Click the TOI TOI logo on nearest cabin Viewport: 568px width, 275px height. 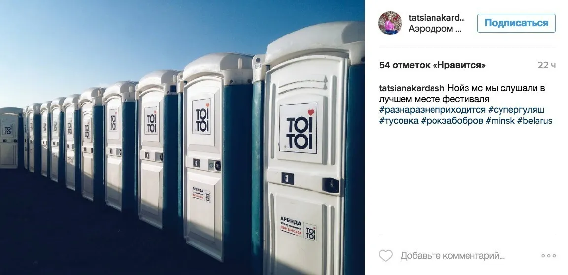click(x=299, y=128)
